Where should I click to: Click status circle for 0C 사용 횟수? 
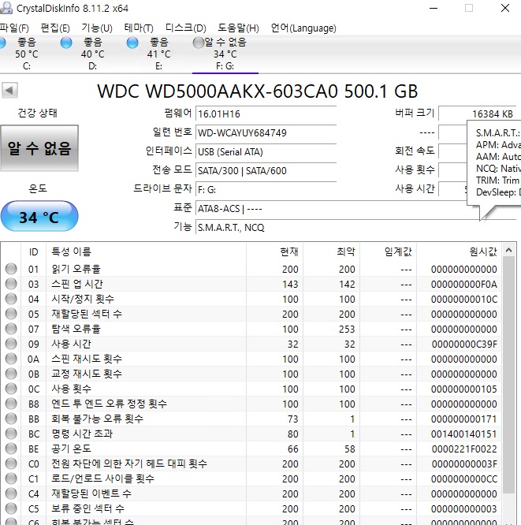point(11,389)
